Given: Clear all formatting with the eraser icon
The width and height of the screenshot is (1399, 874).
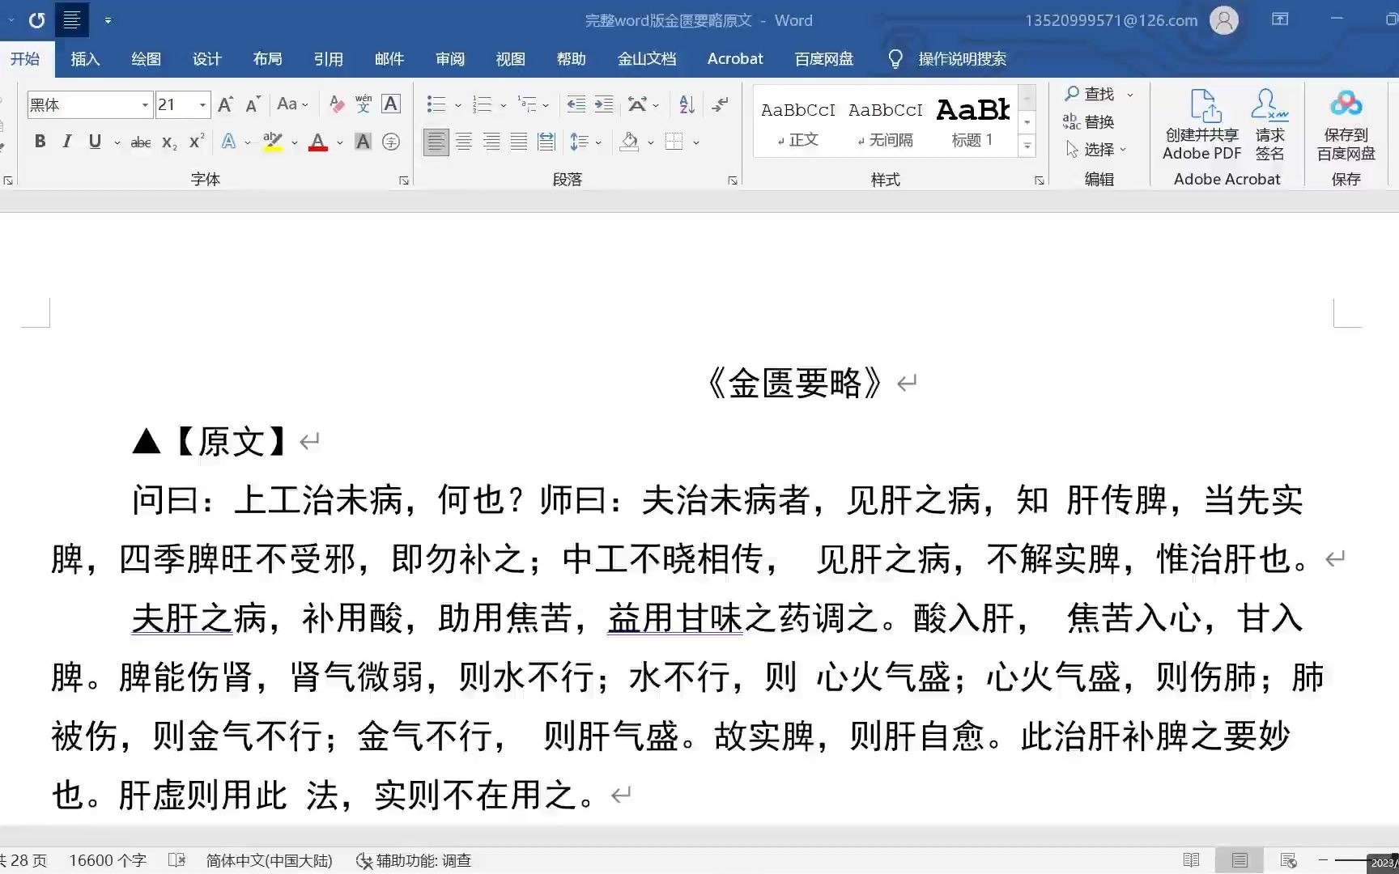Looking at the screenshot, I should coord(337,104).
